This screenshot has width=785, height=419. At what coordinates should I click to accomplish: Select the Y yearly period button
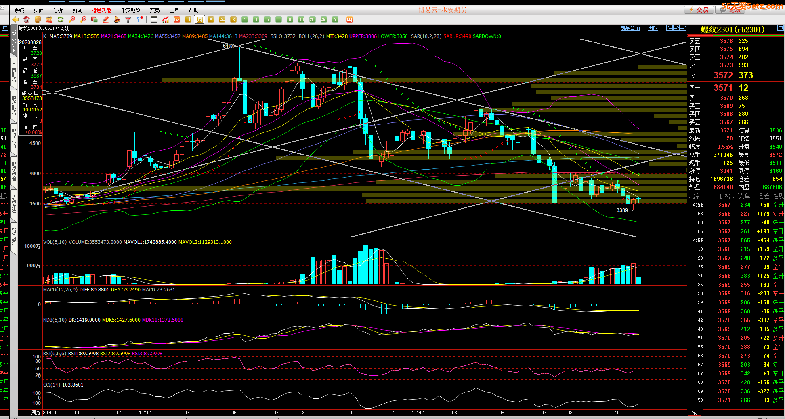tap(335, 19)
